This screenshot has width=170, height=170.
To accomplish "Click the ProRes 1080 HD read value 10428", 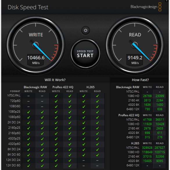I will [160, 124].
